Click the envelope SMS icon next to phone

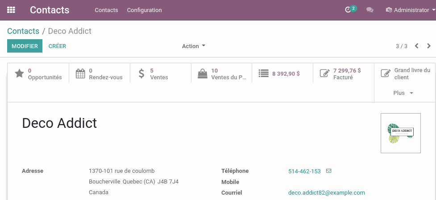tap(328, 171)
